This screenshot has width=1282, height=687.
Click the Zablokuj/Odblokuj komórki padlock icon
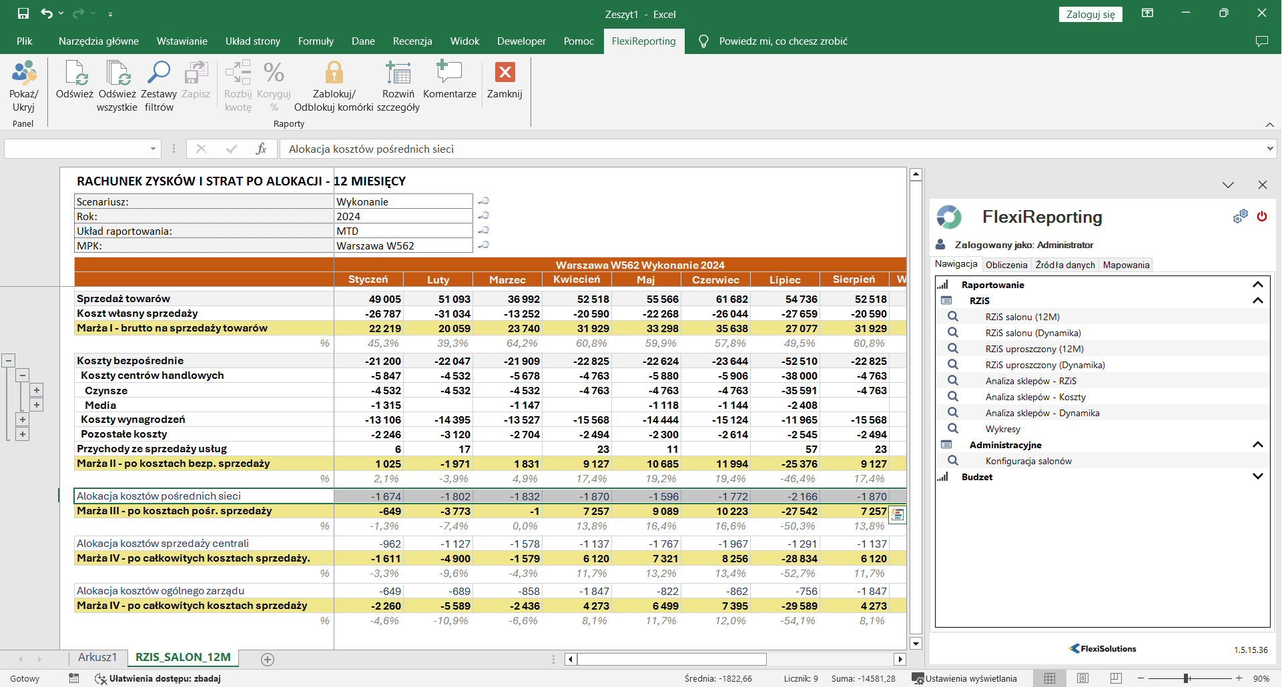click(x=334, y=73)
